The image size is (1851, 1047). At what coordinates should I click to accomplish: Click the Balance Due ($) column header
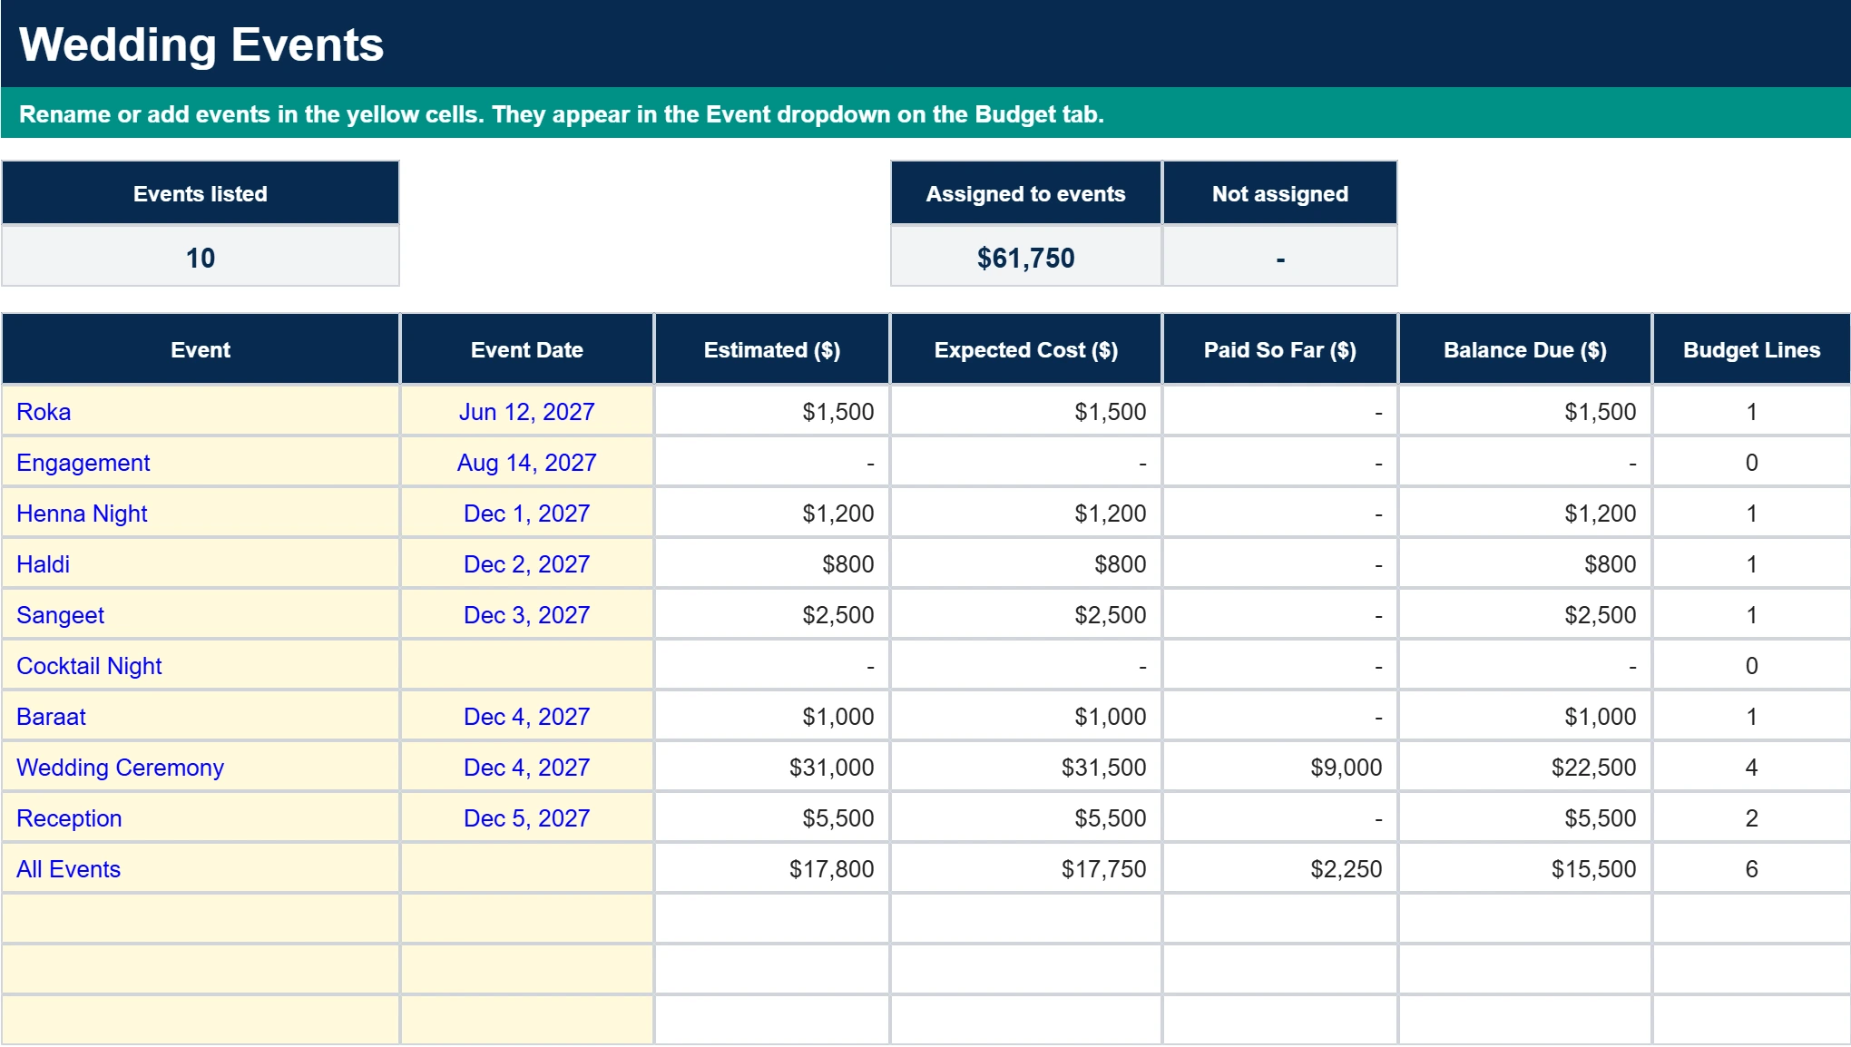[x=1525, y=349]
